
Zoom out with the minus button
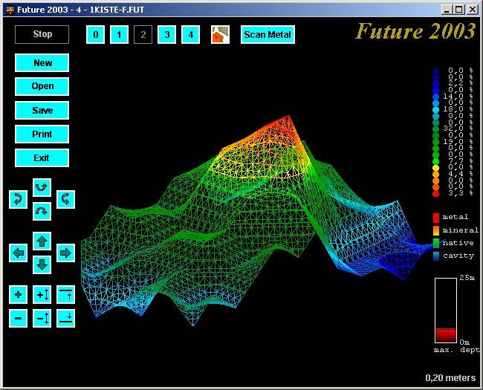click(x=18, y=318)
